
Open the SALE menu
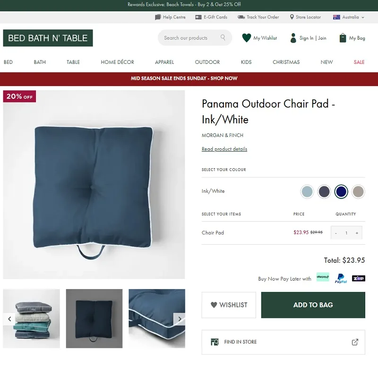click(x=359, y=62)
